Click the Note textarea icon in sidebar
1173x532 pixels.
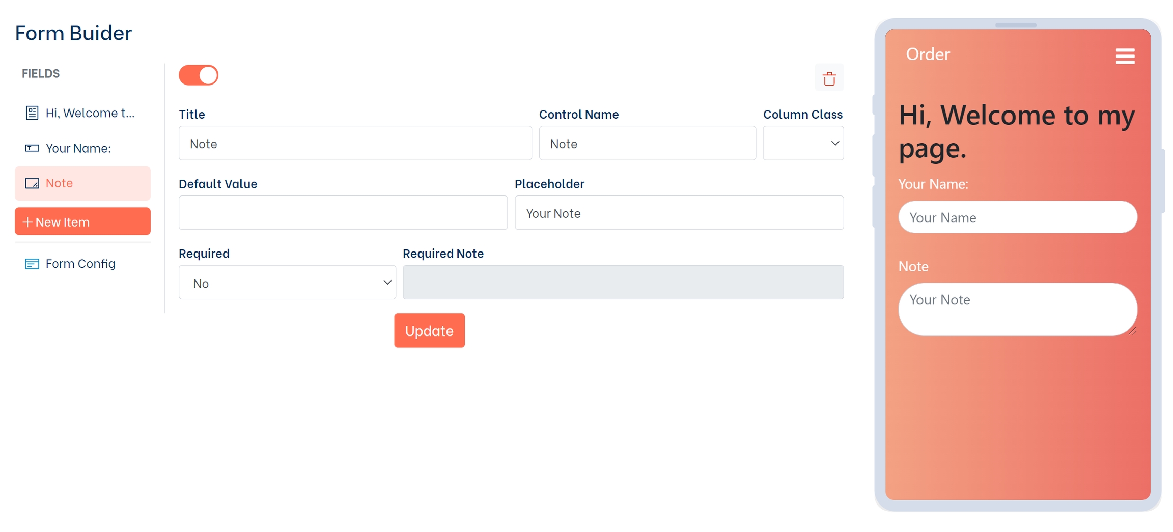pos(32,183)
